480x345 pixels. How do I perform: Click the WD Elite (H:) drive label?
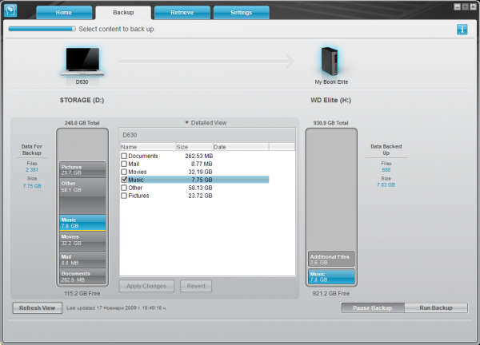[x=330, y=101]
